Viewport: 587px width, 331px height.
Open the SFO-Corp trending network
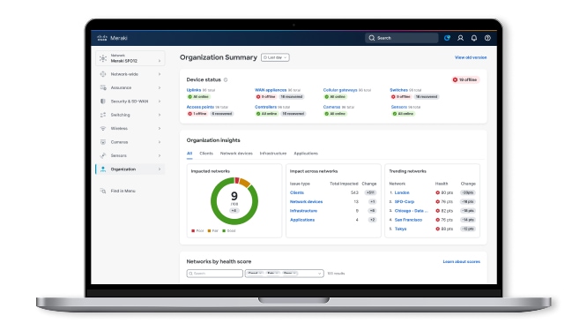[x=405, y=201]
